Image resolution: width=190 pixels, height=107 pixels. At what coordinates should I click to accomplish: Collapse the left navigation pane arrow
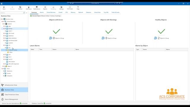(27, 13)
